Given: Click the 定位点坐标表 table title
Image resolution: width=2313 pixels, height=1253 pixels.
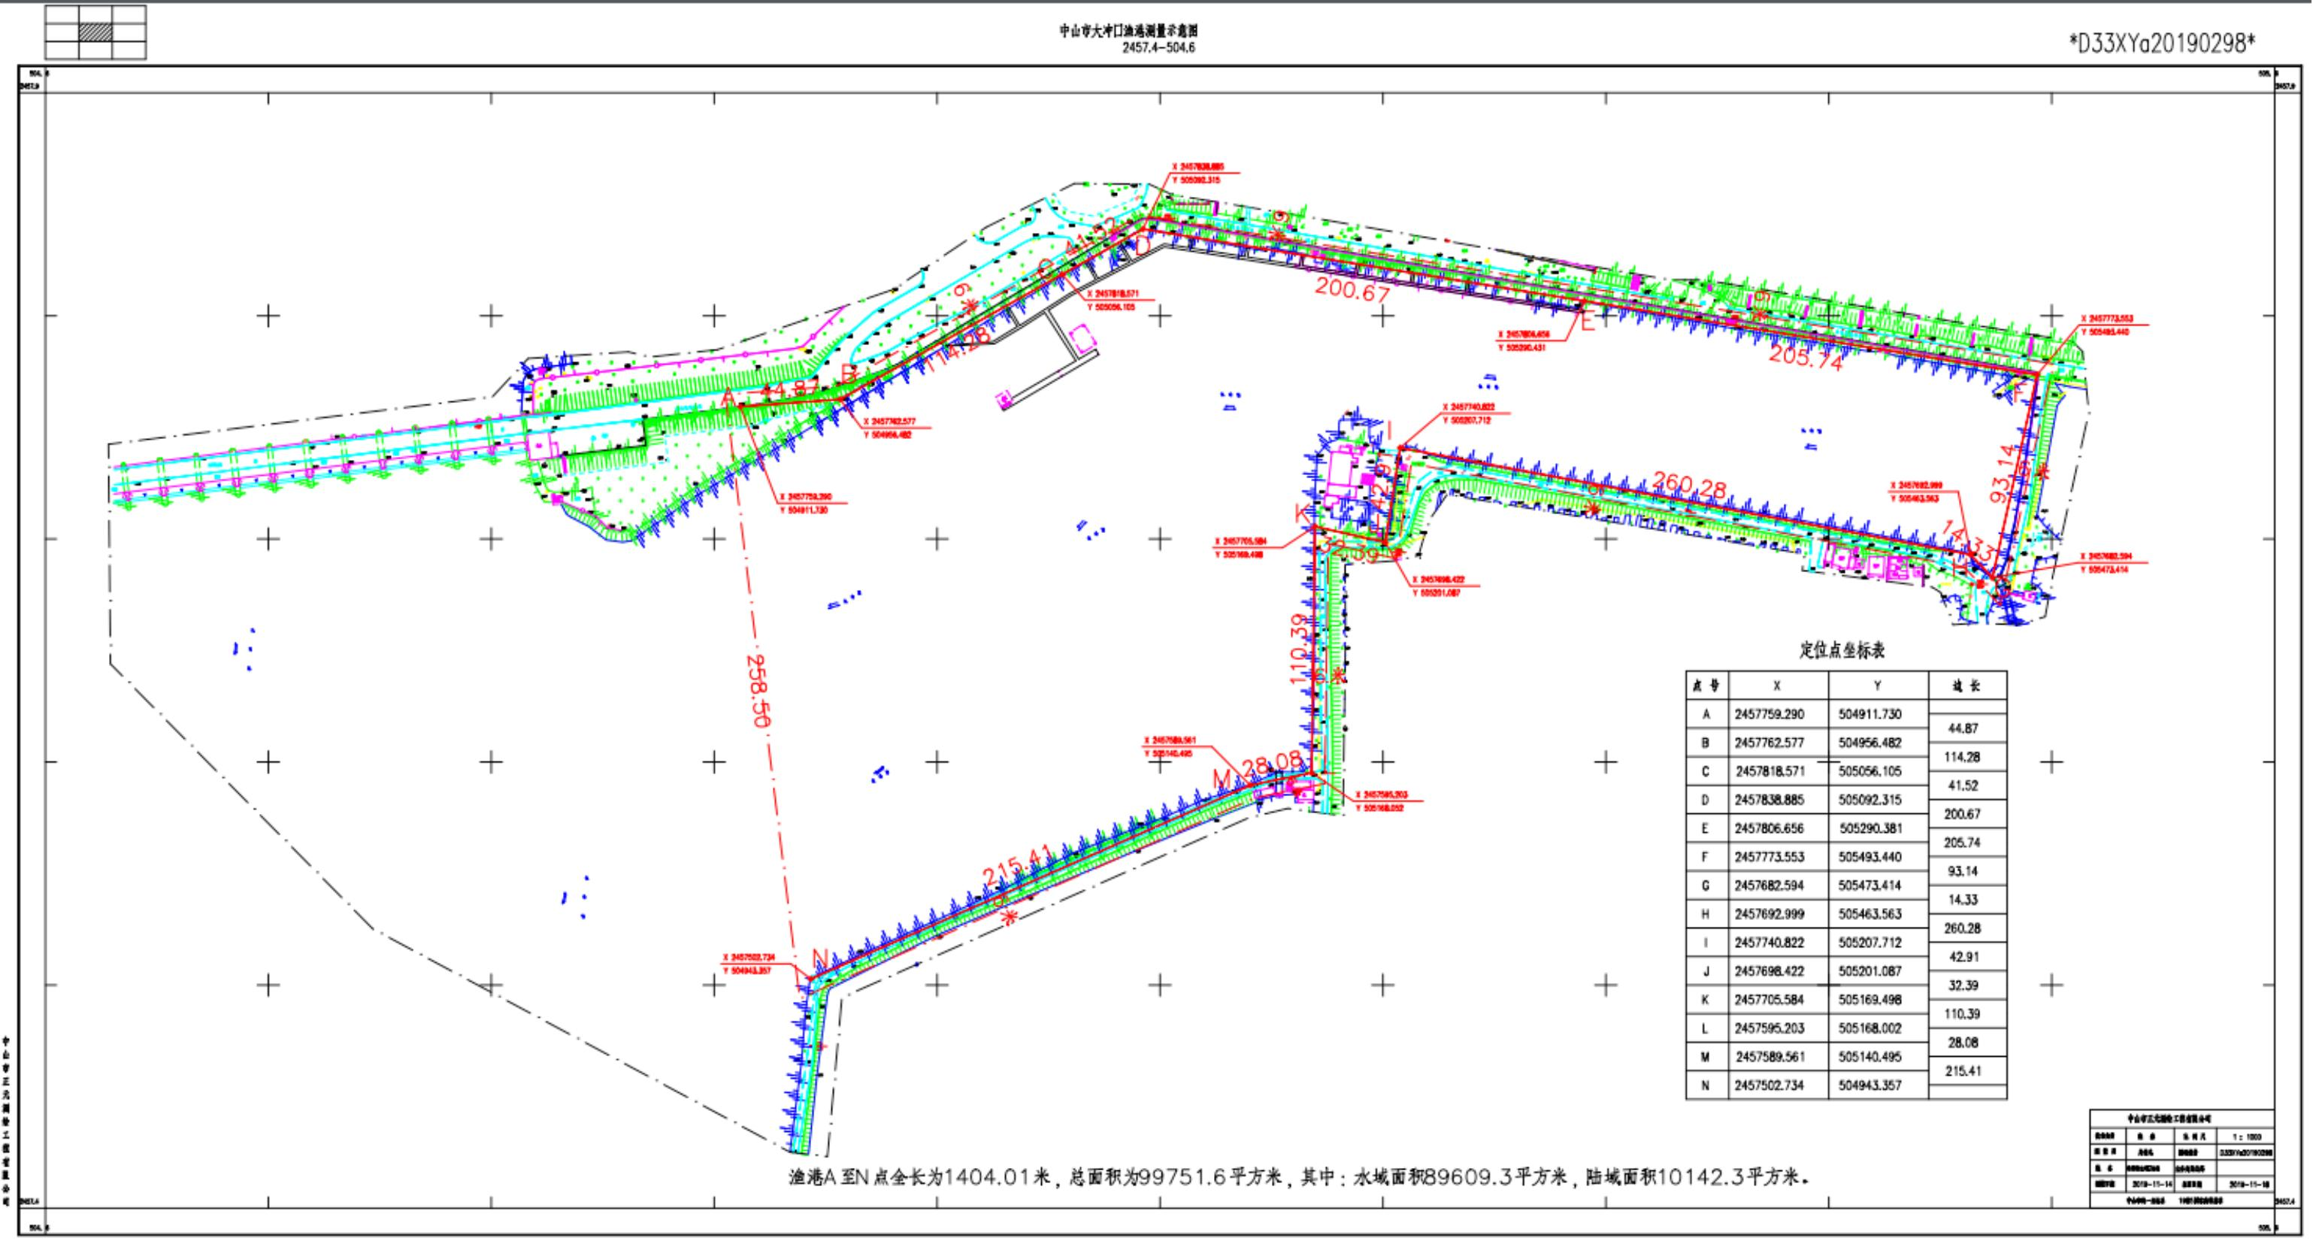Looking at the screenshot, I should click(x=1843, y=650).
